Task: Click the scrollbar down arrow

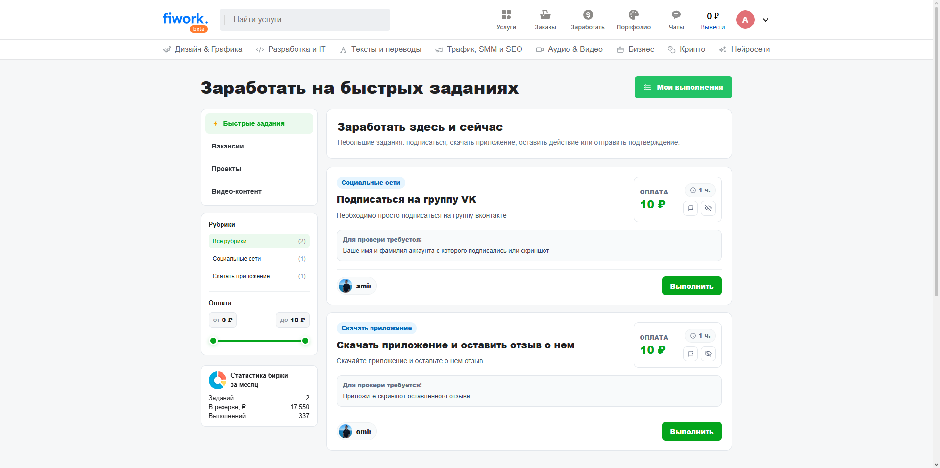Action: 937,464
